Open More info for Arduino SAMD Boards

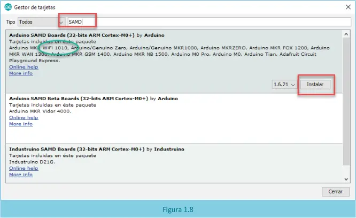pos(21,73)
